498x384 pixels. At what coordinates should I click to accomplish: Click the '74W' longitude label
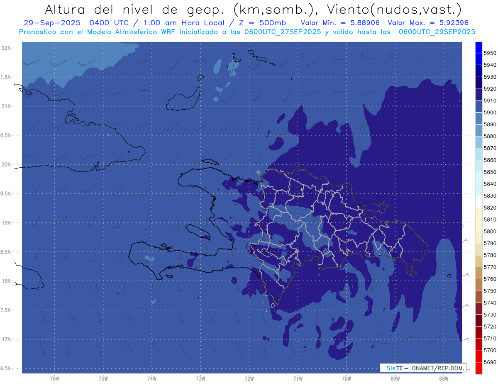click(152, 378)
